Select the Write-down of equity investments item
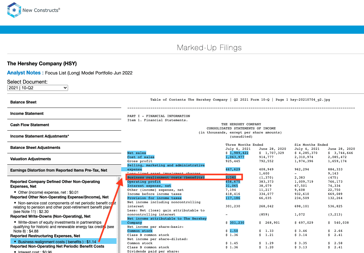This screenshot has width=364, height=253. (64, 227)
